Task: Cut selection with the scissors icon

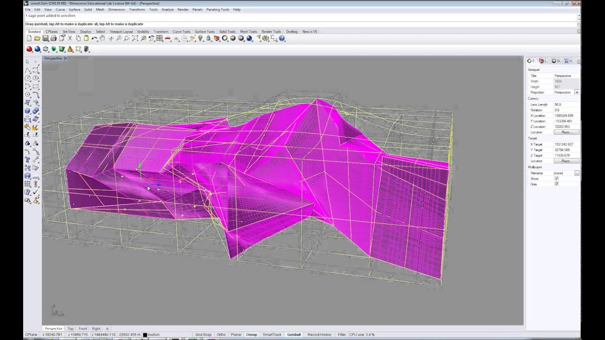Action: point(70,38)
